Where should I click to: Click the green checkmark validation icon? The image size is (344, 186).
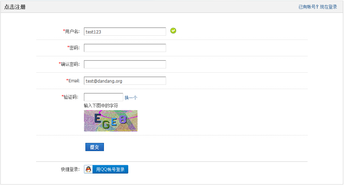(x=173, y=31)
